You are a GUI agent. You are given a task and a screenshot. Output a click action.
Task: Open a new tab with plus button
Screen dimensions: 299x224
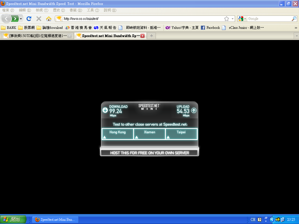pyautogui.click(x=151, y=35)
